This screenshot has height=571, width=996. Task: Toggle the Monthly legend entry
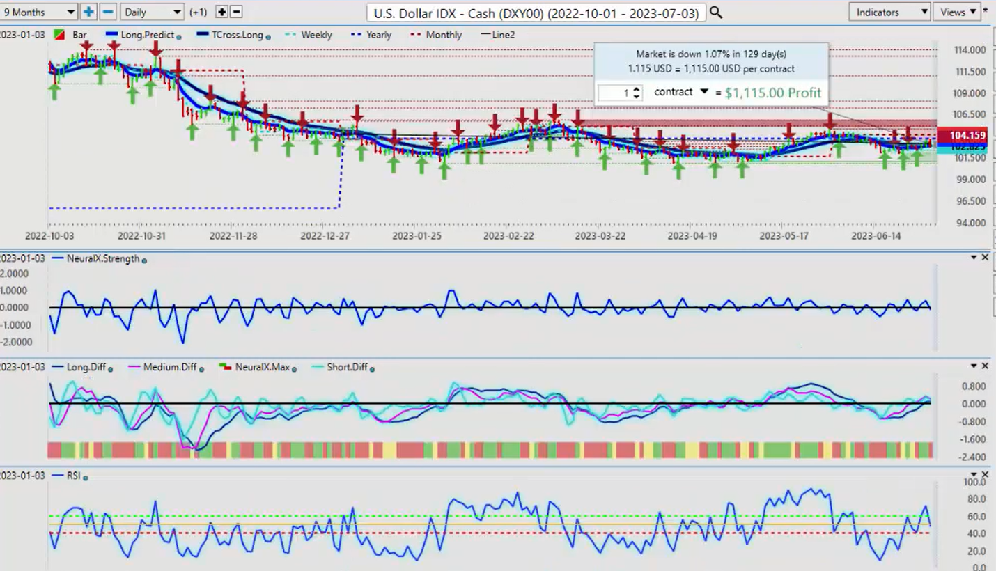[444, 35]
